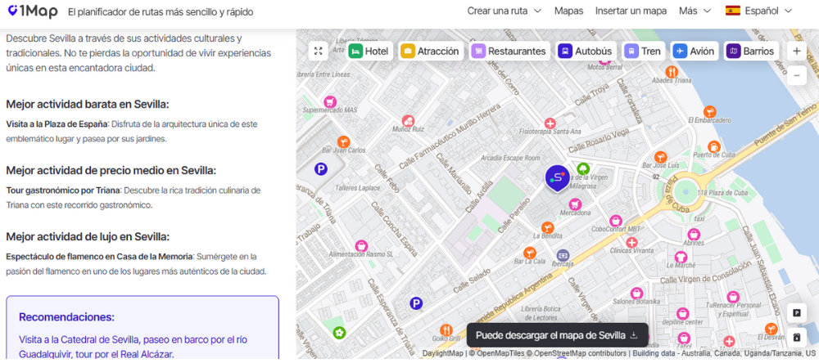This screenshot has height=363, width=819.
Task: Select the Mercadona shopping cart marker
Action: (575, 204)
